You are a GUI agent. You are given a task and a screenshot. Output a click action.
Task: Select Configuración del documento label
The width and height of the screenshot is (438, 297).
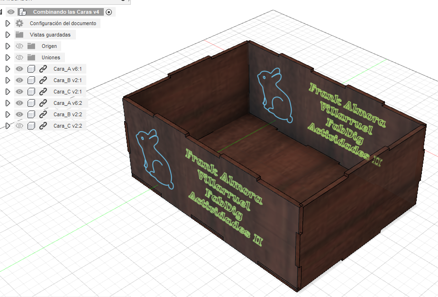tap(63, 24)
